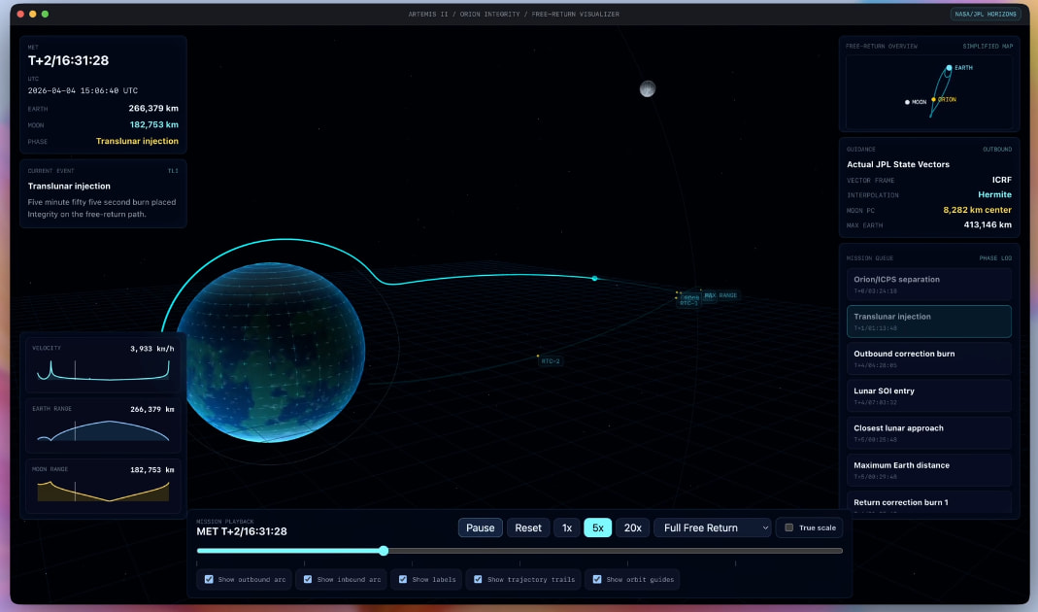Select Orion/ICPS separation in the mission queue
Viewport: 1038px width, 612px height.
(x=929, y=284)
